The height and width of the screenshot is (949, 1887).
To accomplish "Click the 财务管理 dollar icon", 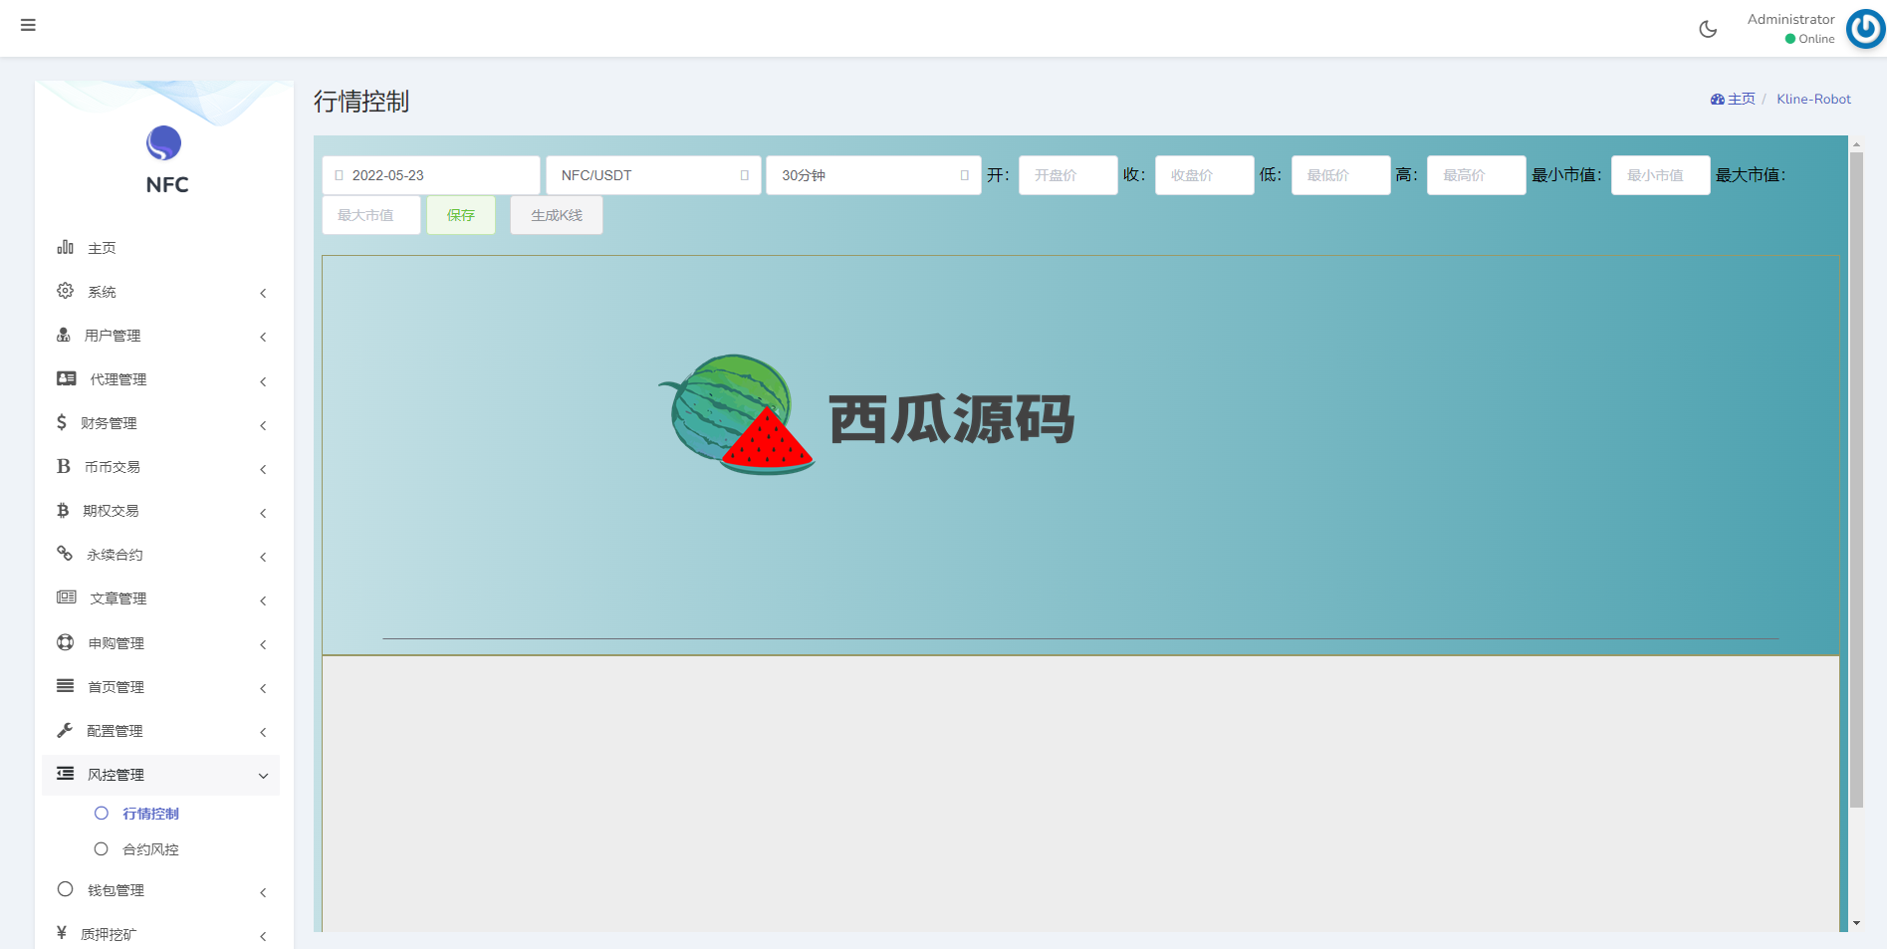I will coord(62,422).
